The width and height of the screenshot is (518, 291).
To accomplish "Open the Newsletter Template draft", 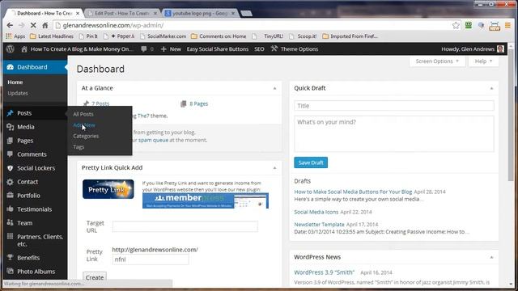I will [x=319, y=225].
